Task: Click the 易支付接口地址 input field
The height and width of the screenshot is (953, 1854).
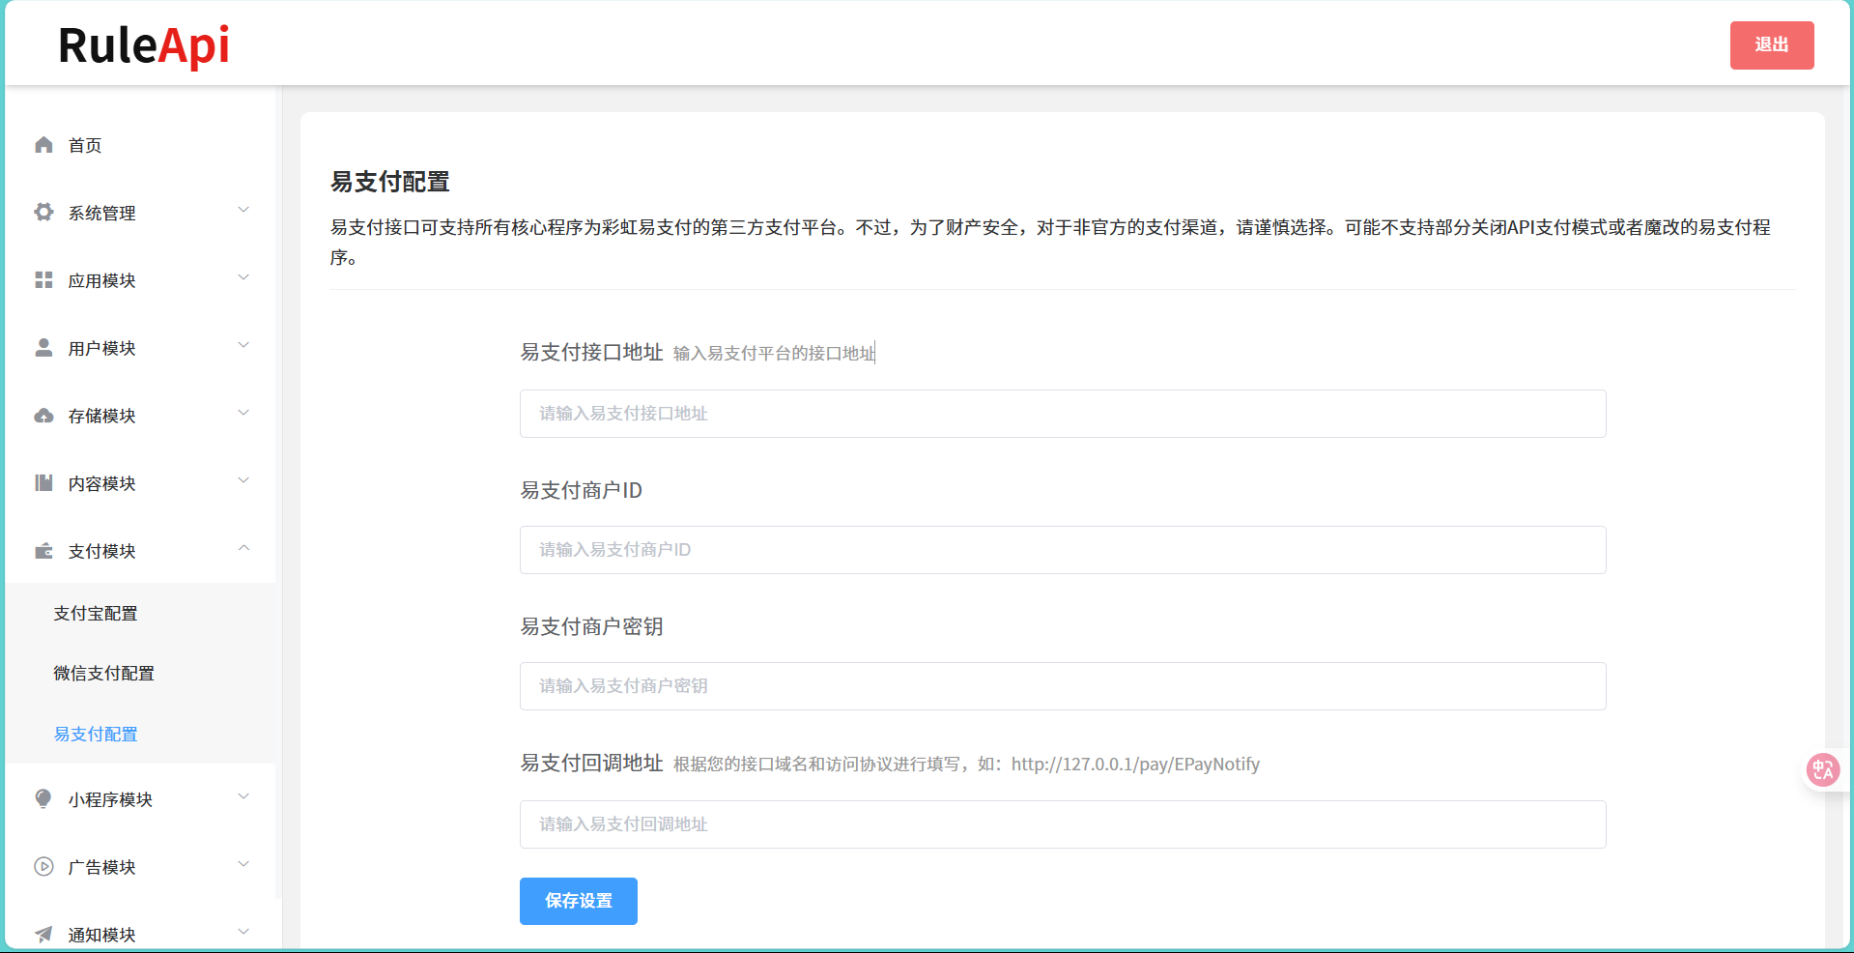Action: (1062, 414)
